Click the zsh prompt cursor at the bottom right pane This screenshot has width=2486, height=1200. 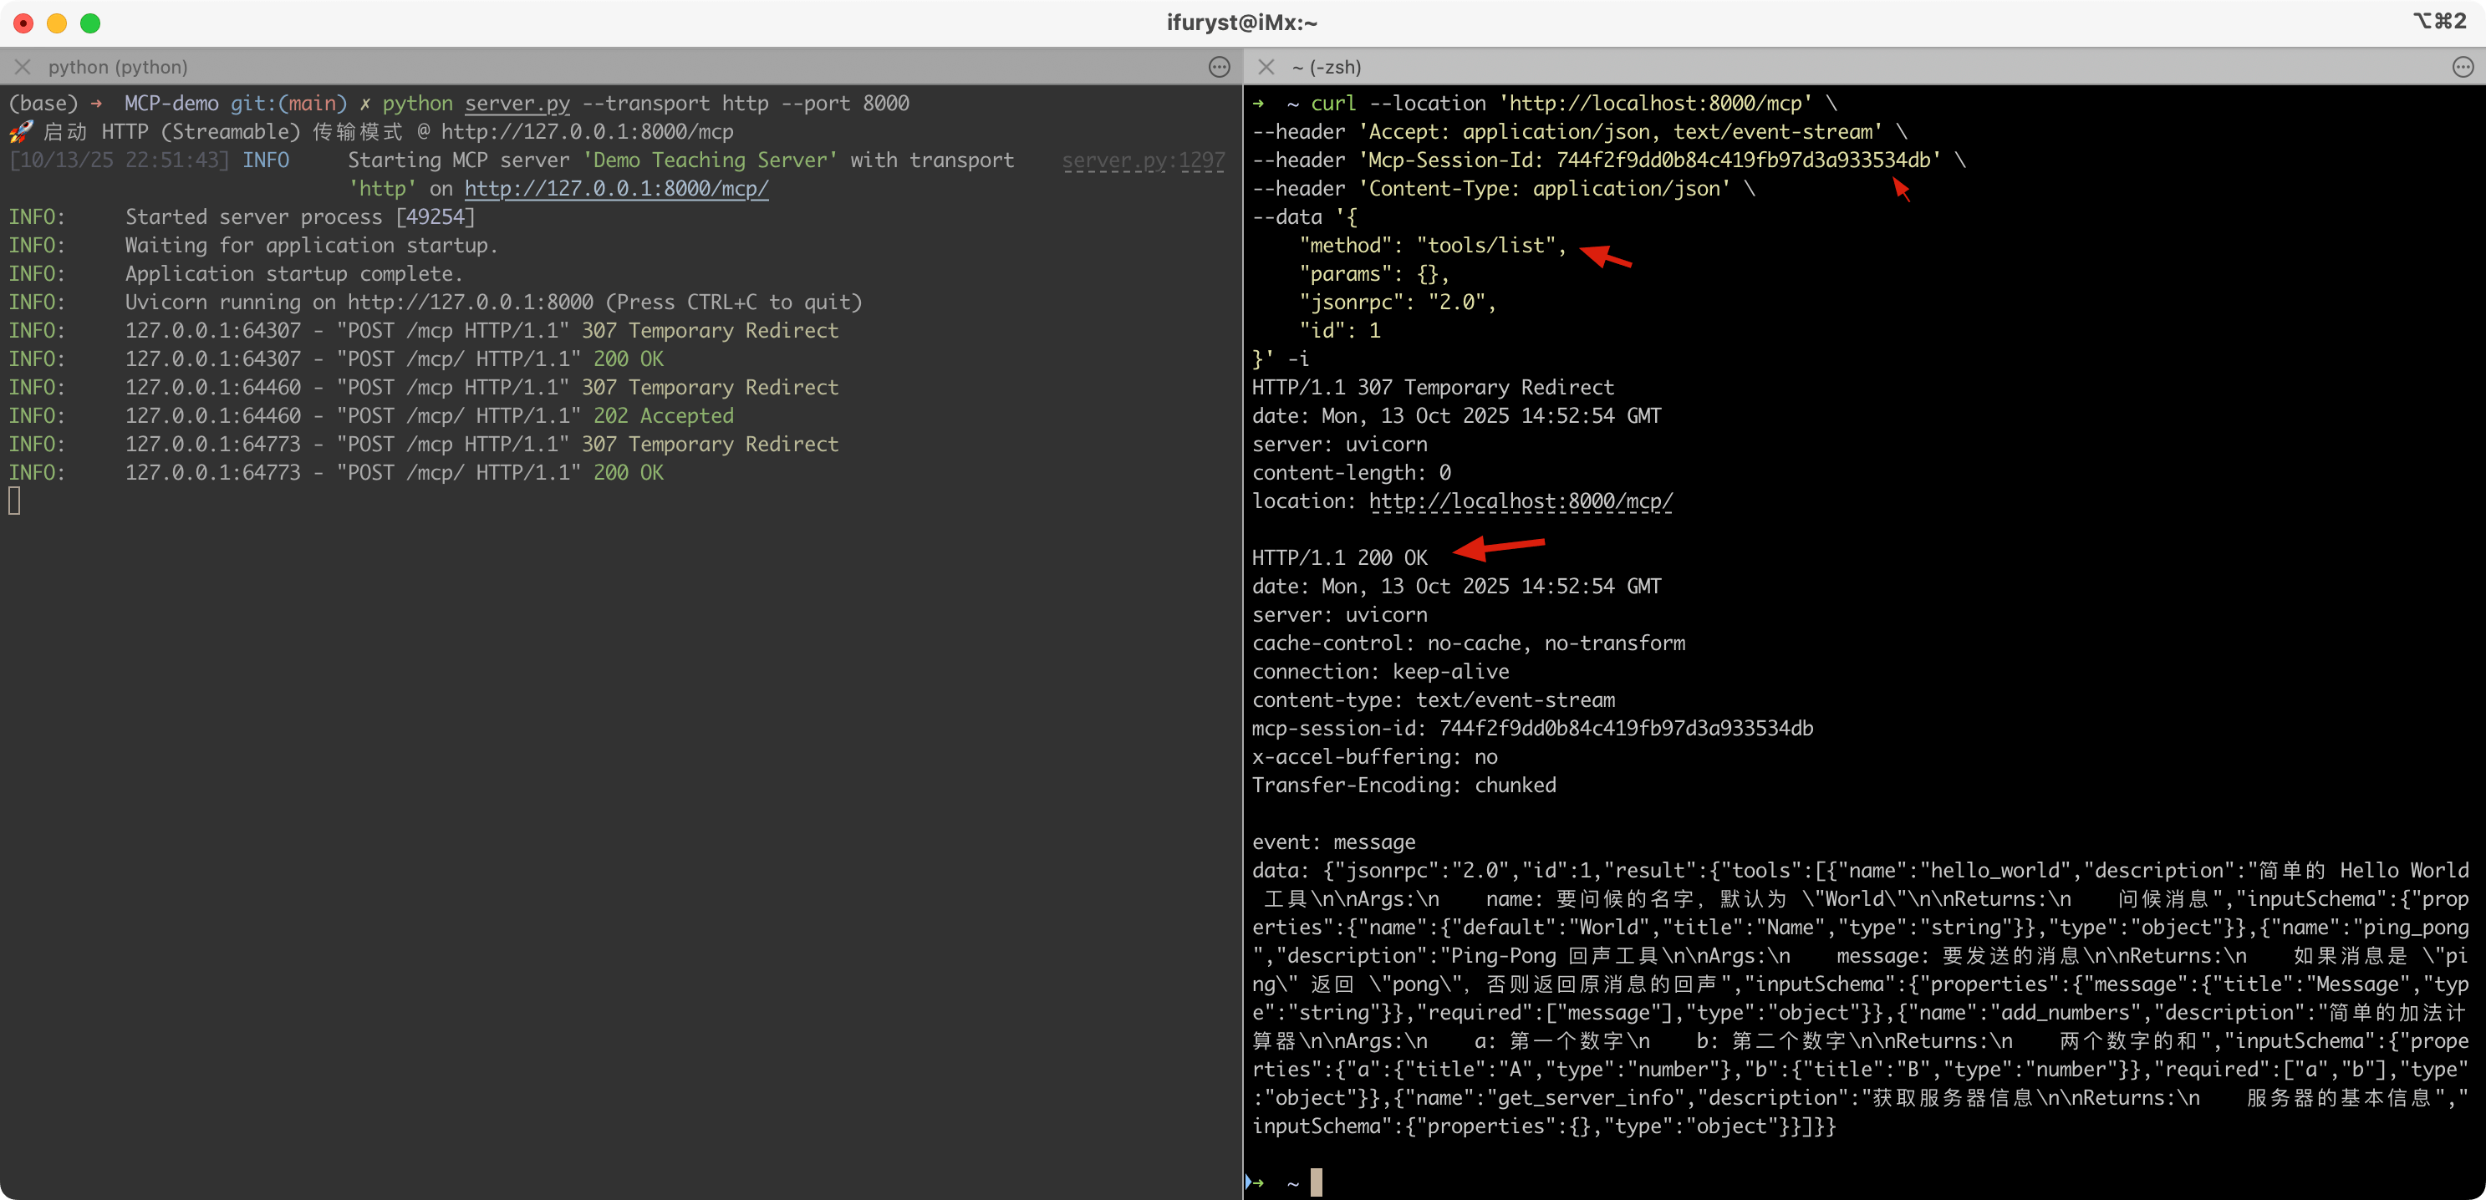(x=1317, y=1182)
